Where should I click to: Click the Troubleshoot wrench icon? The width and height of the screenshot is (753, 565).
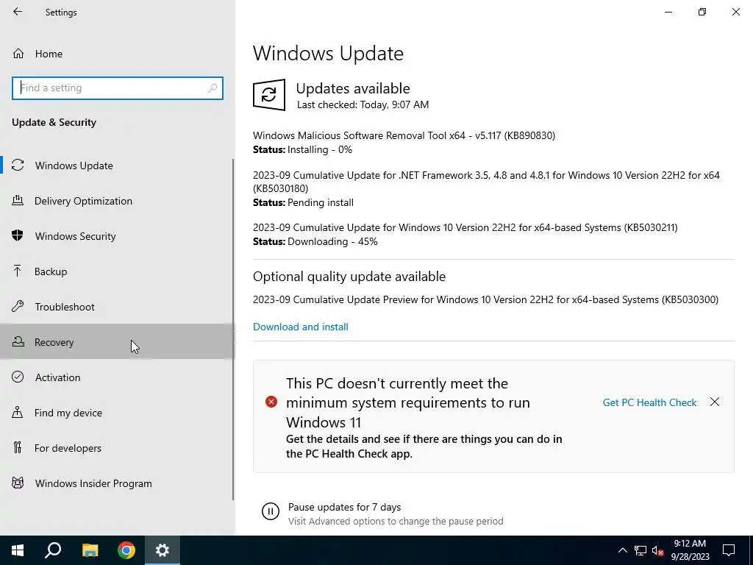[18, 307]
